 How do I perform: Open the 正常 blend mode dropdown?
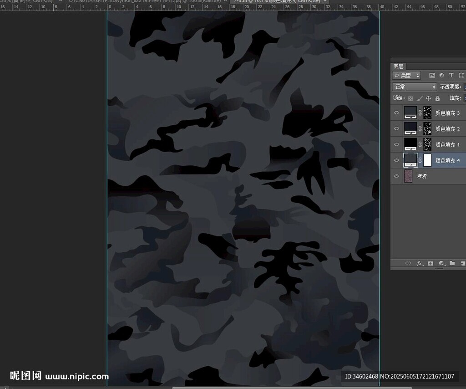point(414,87)
